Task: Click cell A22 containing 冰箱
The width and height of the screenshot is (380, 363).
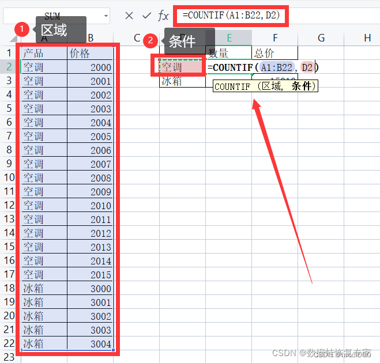Action: coord(44,343)
